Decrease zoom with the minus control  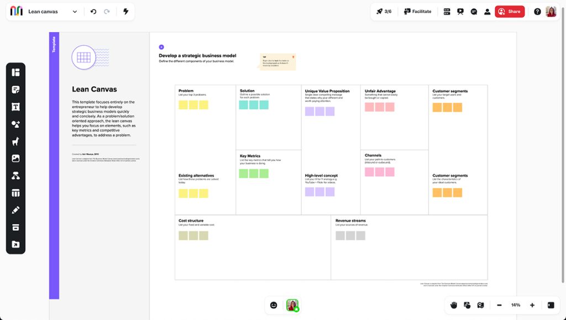[499, 305]
